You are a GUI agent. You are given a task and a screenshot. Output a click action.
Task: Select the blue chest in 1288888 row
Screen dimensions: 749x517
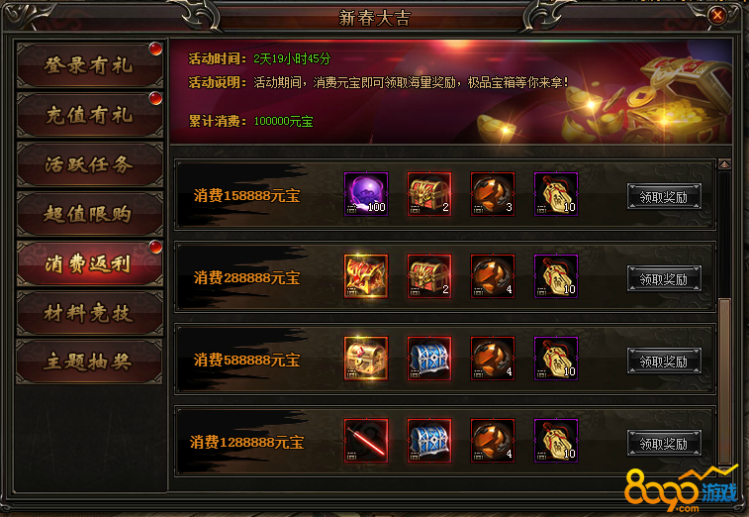(x=429, y=441)
